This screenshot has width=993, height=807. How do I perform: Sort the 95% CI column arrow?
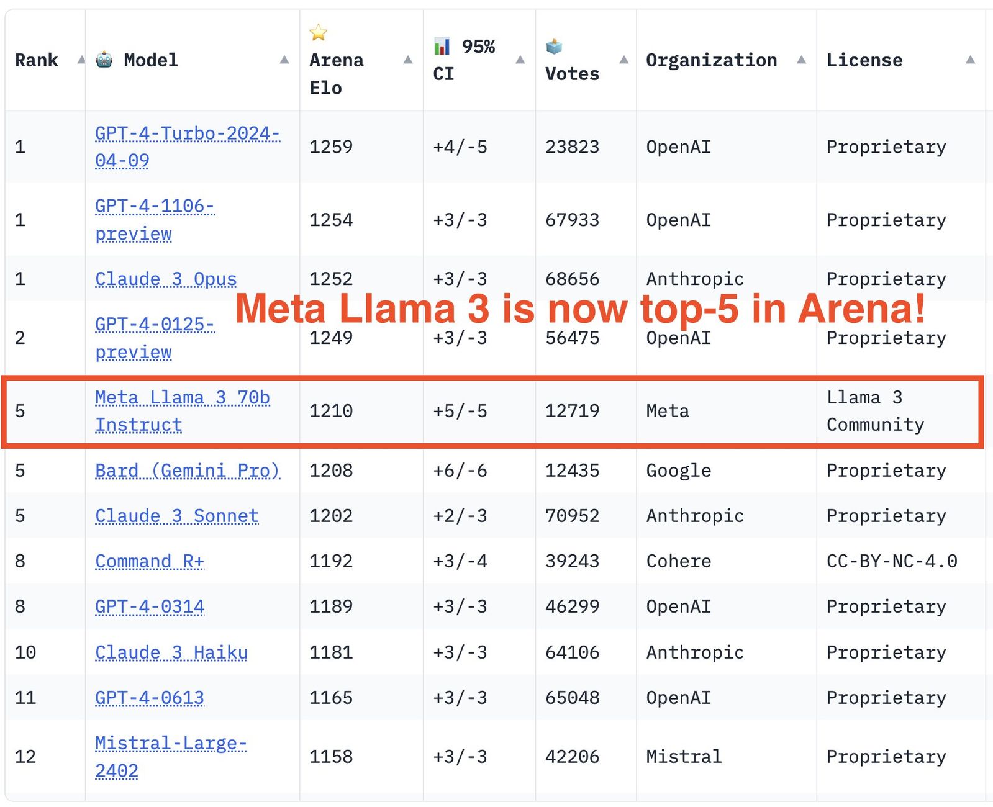coord(520,60)
